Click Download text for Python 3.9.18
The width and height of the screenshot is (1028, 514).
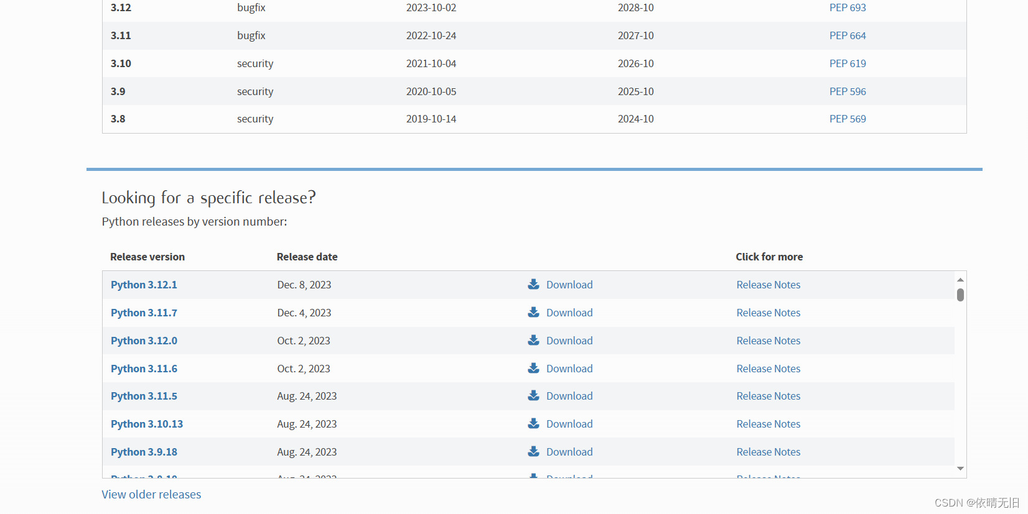pos(569,452)
